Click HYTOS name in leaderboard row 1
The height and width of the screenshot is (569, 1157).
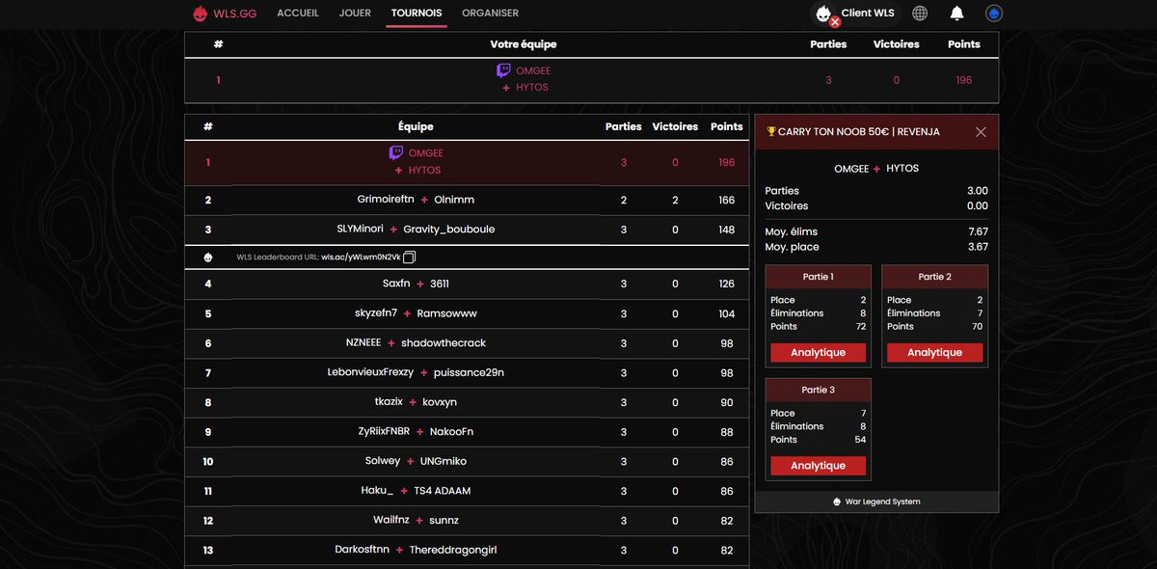pyautogui.click(x=424, y=170)
